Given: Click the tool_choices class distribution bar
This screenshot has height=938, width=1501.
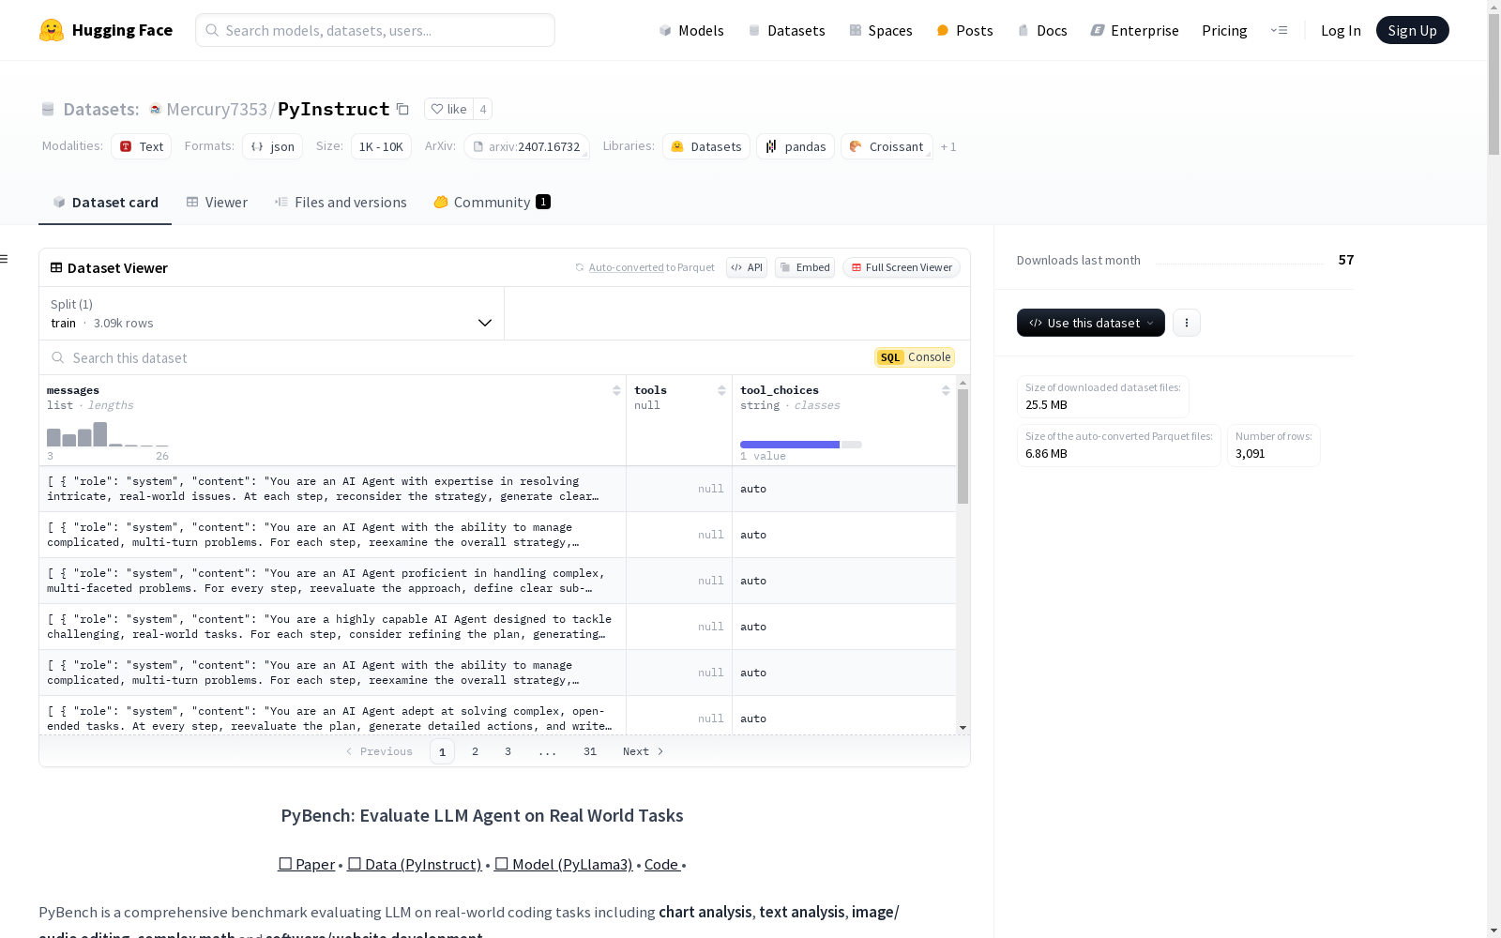Looking at the screenshot, I should [x=801, y=445].
